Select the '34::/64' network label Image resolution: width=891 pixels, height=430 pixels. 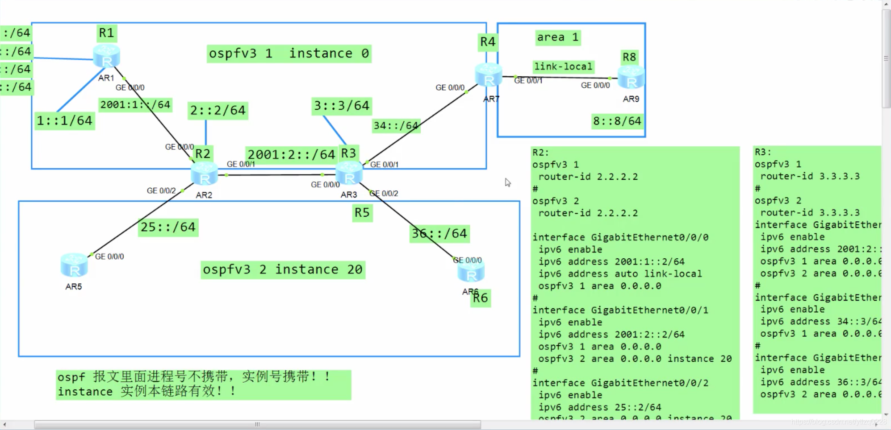396,126
